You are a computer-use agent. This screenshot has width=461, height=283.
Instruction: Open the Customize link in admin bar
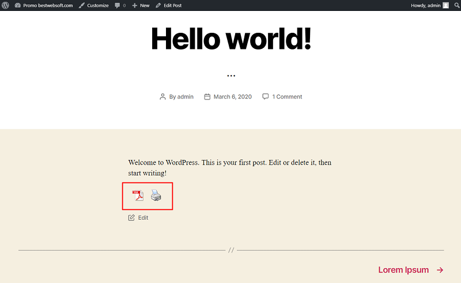coord(94,5)
